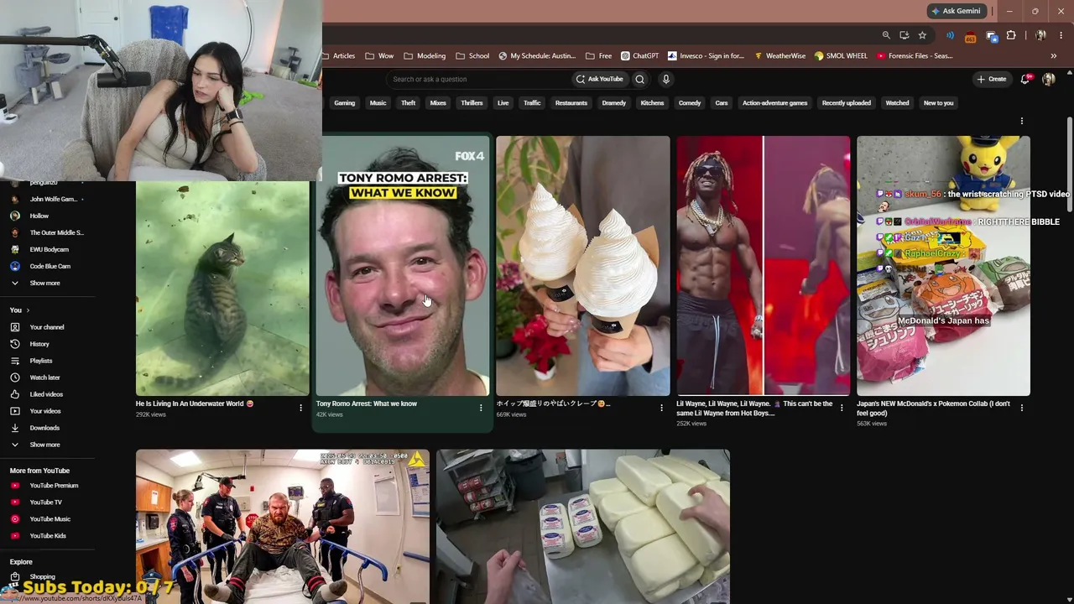
Task: Open the underwater cat Short thumbnail
Action: (x=222, y=289)
